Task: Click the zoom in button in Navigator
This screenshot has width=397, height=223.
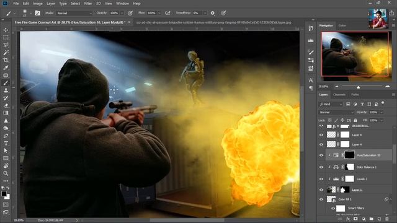Action: (x=387, y=87)
